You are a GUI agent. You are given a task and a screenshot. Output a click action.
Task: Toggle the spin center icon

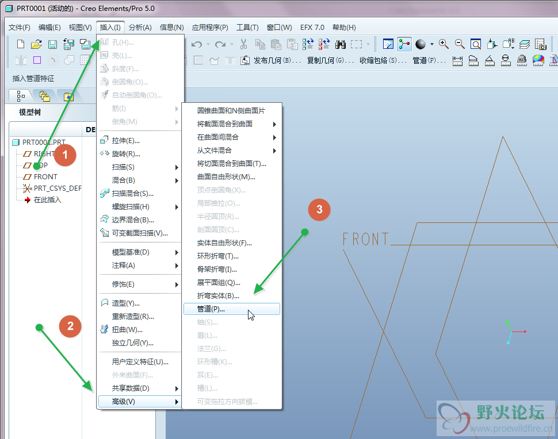[x=404, y=44]
